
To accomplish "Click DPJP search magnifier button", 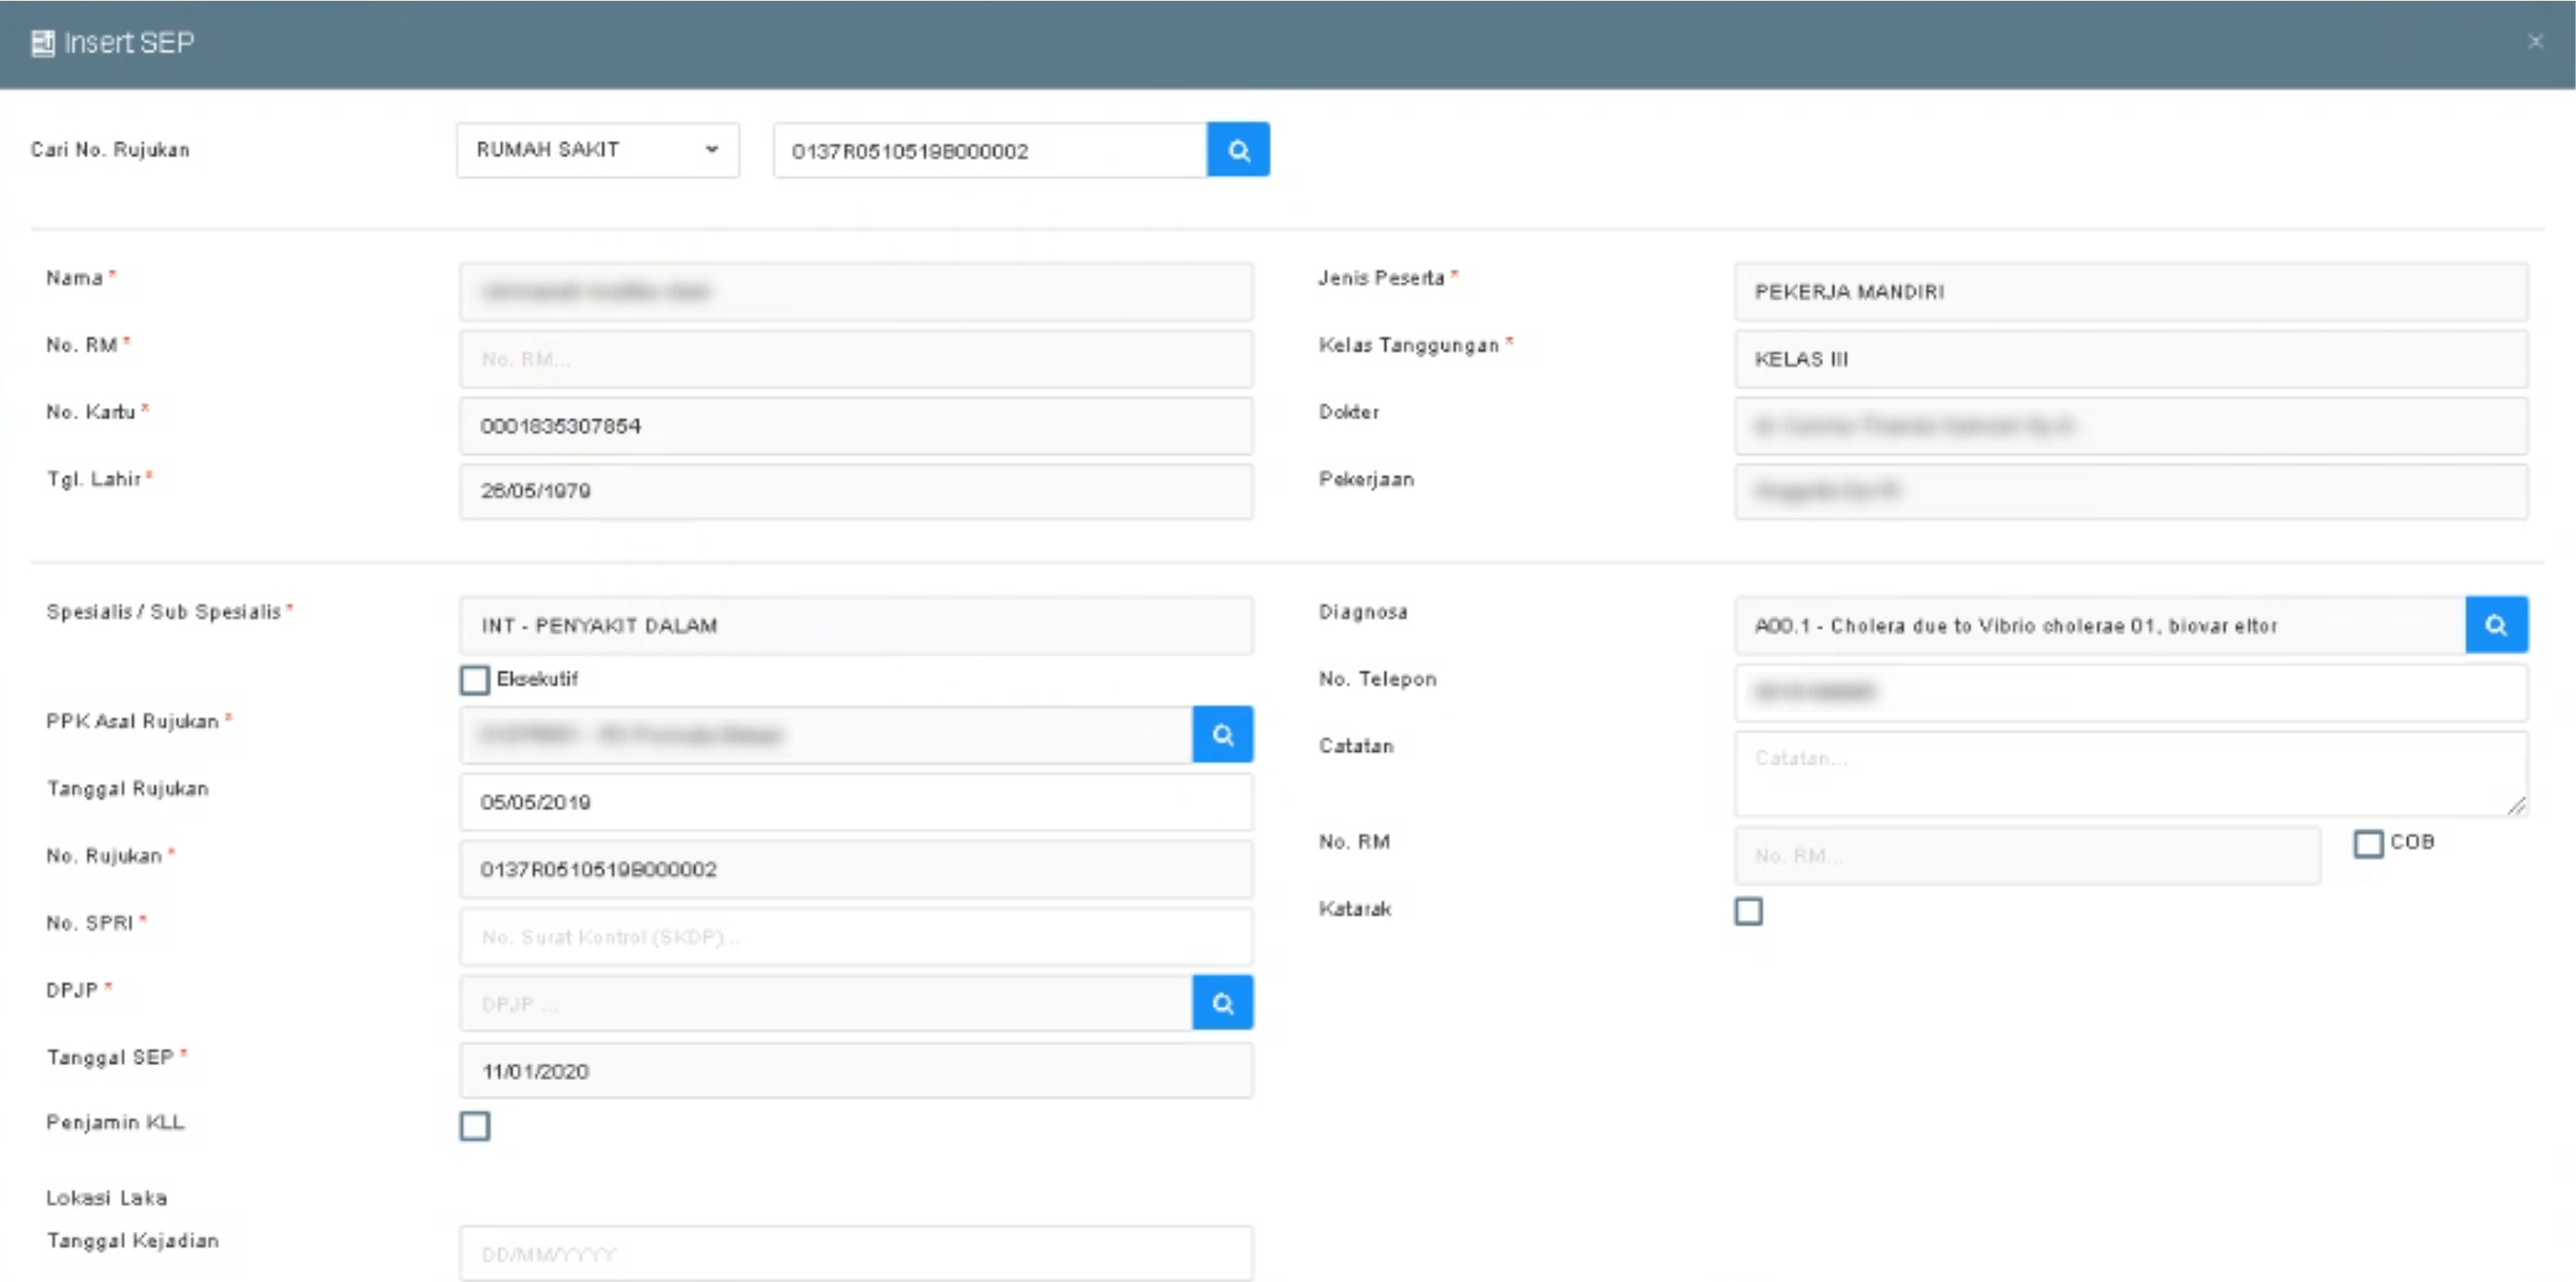I will coord(1222,1003).
